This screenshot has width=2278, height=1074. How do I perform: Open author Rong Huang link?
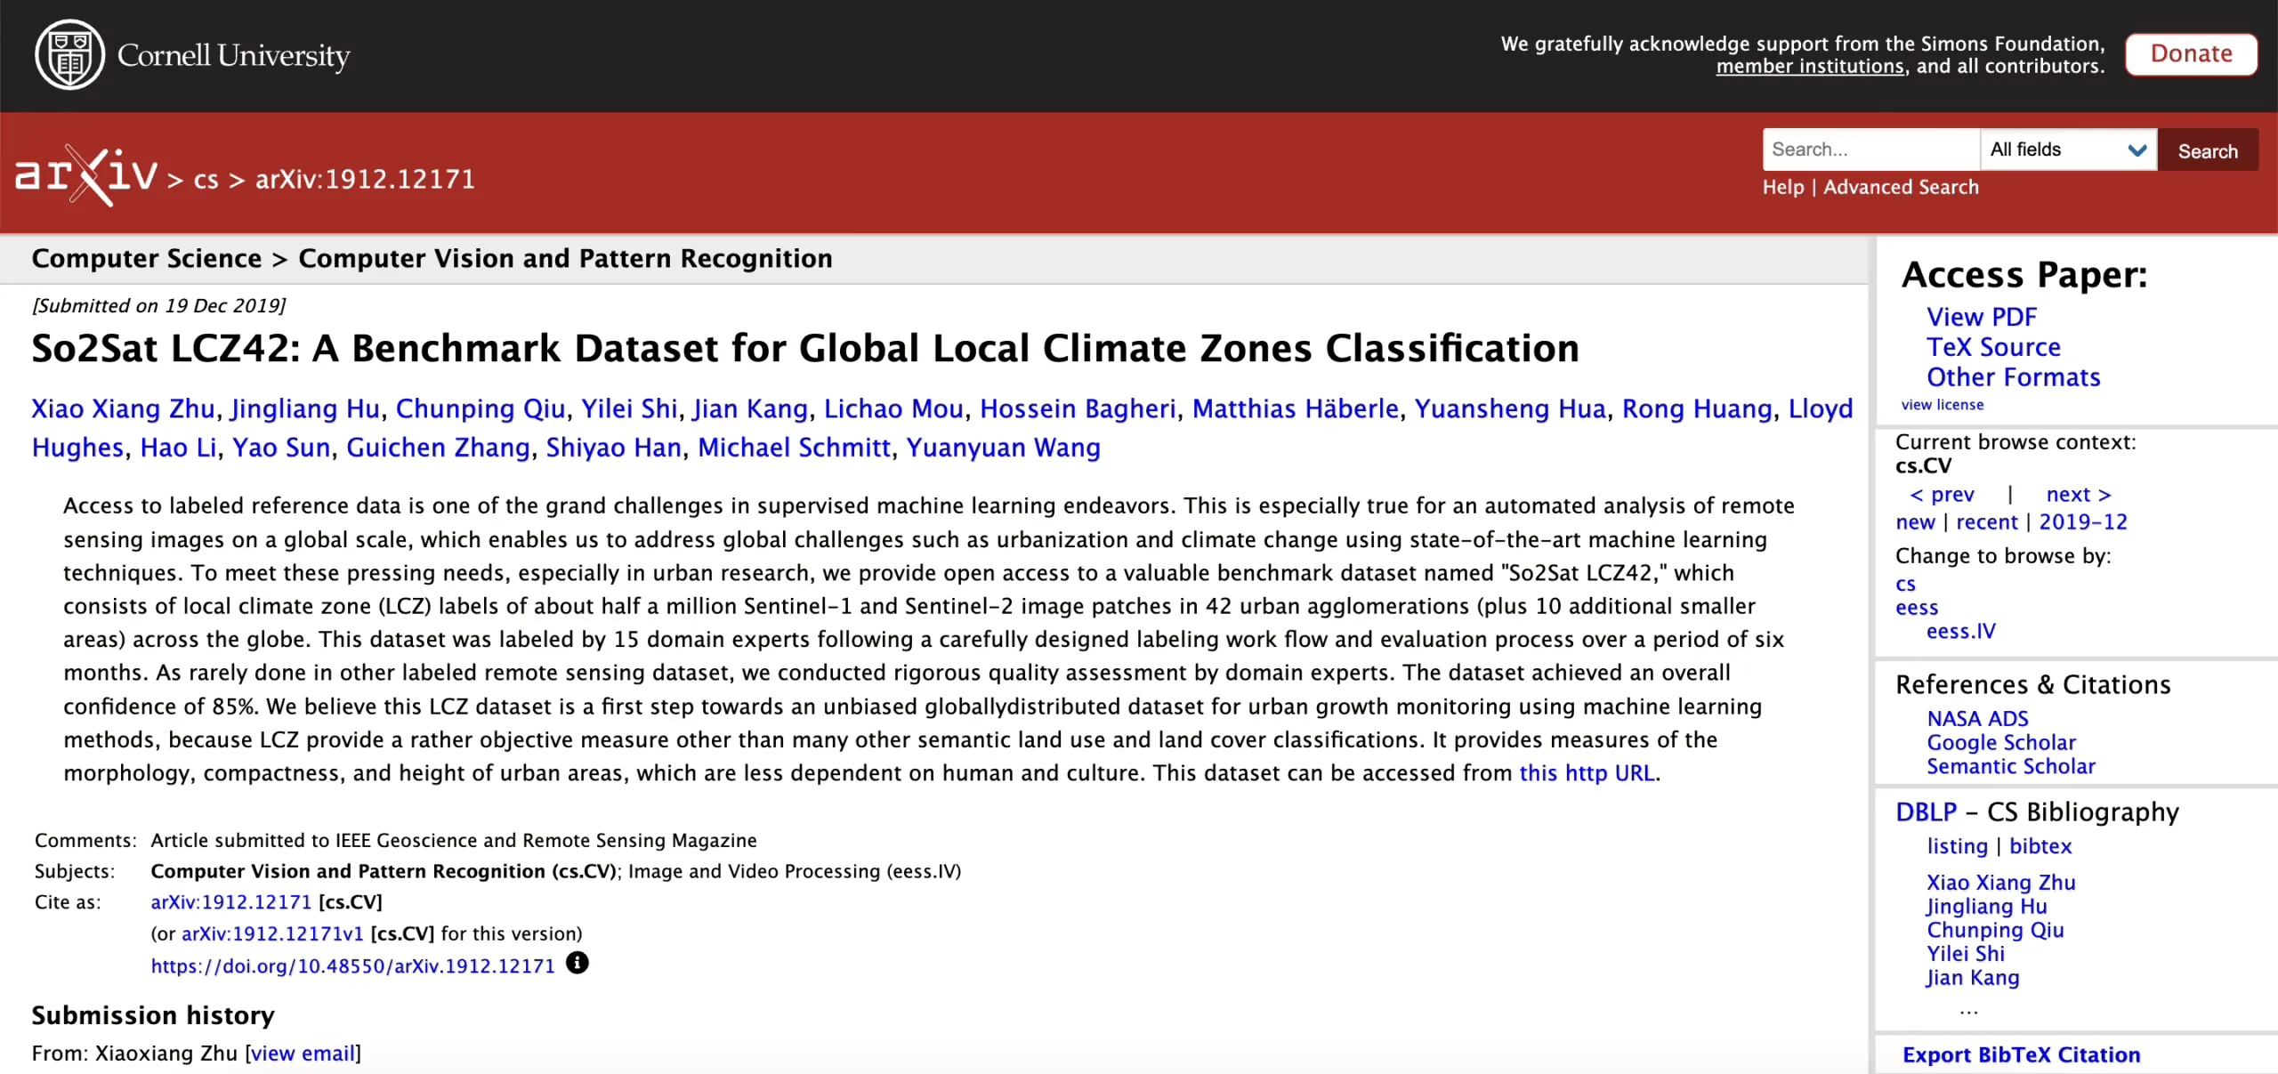click(x=1697, y=408)
